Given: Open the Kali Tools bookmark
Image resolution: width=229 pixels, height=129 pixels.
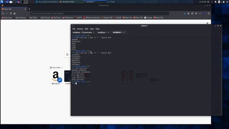Looking at the screenshot, I should [32, 18].
